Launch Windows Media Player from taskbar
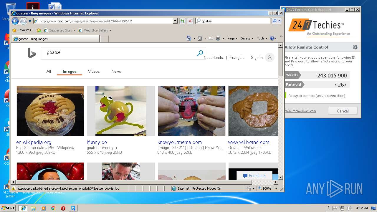The width and height of the screenshot is (377, 212). (x=43, y=208)
